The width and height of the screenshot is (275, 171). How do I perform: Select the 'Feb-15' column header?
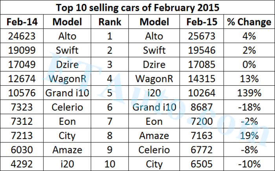(204, 22)
